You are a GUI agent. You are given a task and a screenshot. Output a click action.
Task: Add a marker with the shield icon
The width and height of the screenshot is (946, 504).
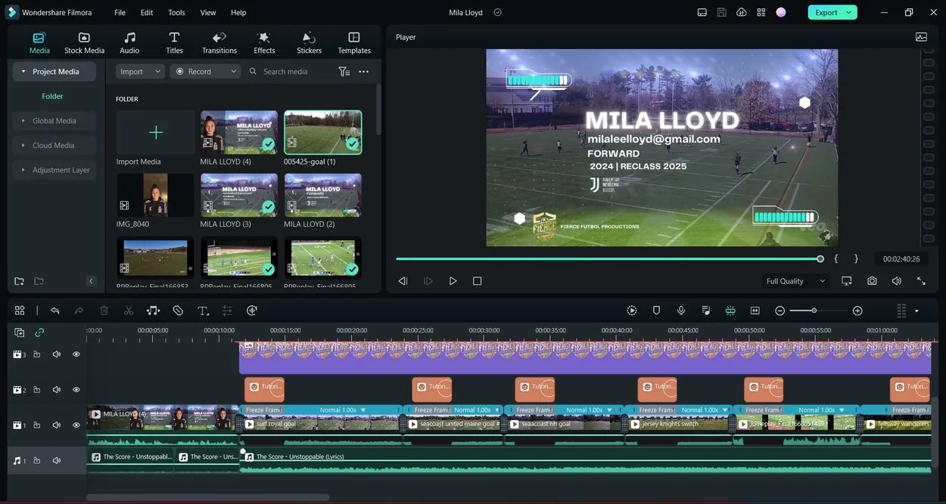(x=656, y=311)
